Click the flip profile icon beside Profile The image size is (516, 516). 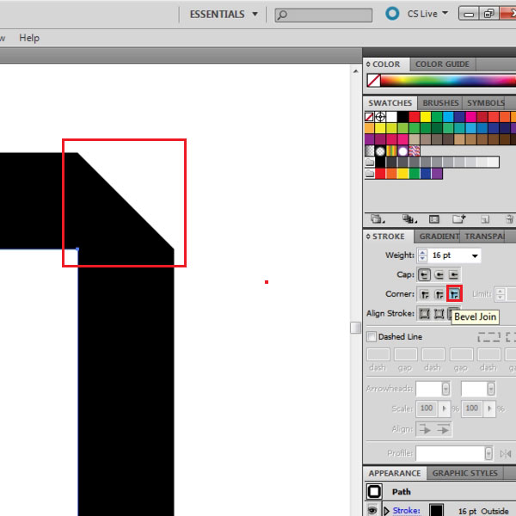(x=506, y=454)
